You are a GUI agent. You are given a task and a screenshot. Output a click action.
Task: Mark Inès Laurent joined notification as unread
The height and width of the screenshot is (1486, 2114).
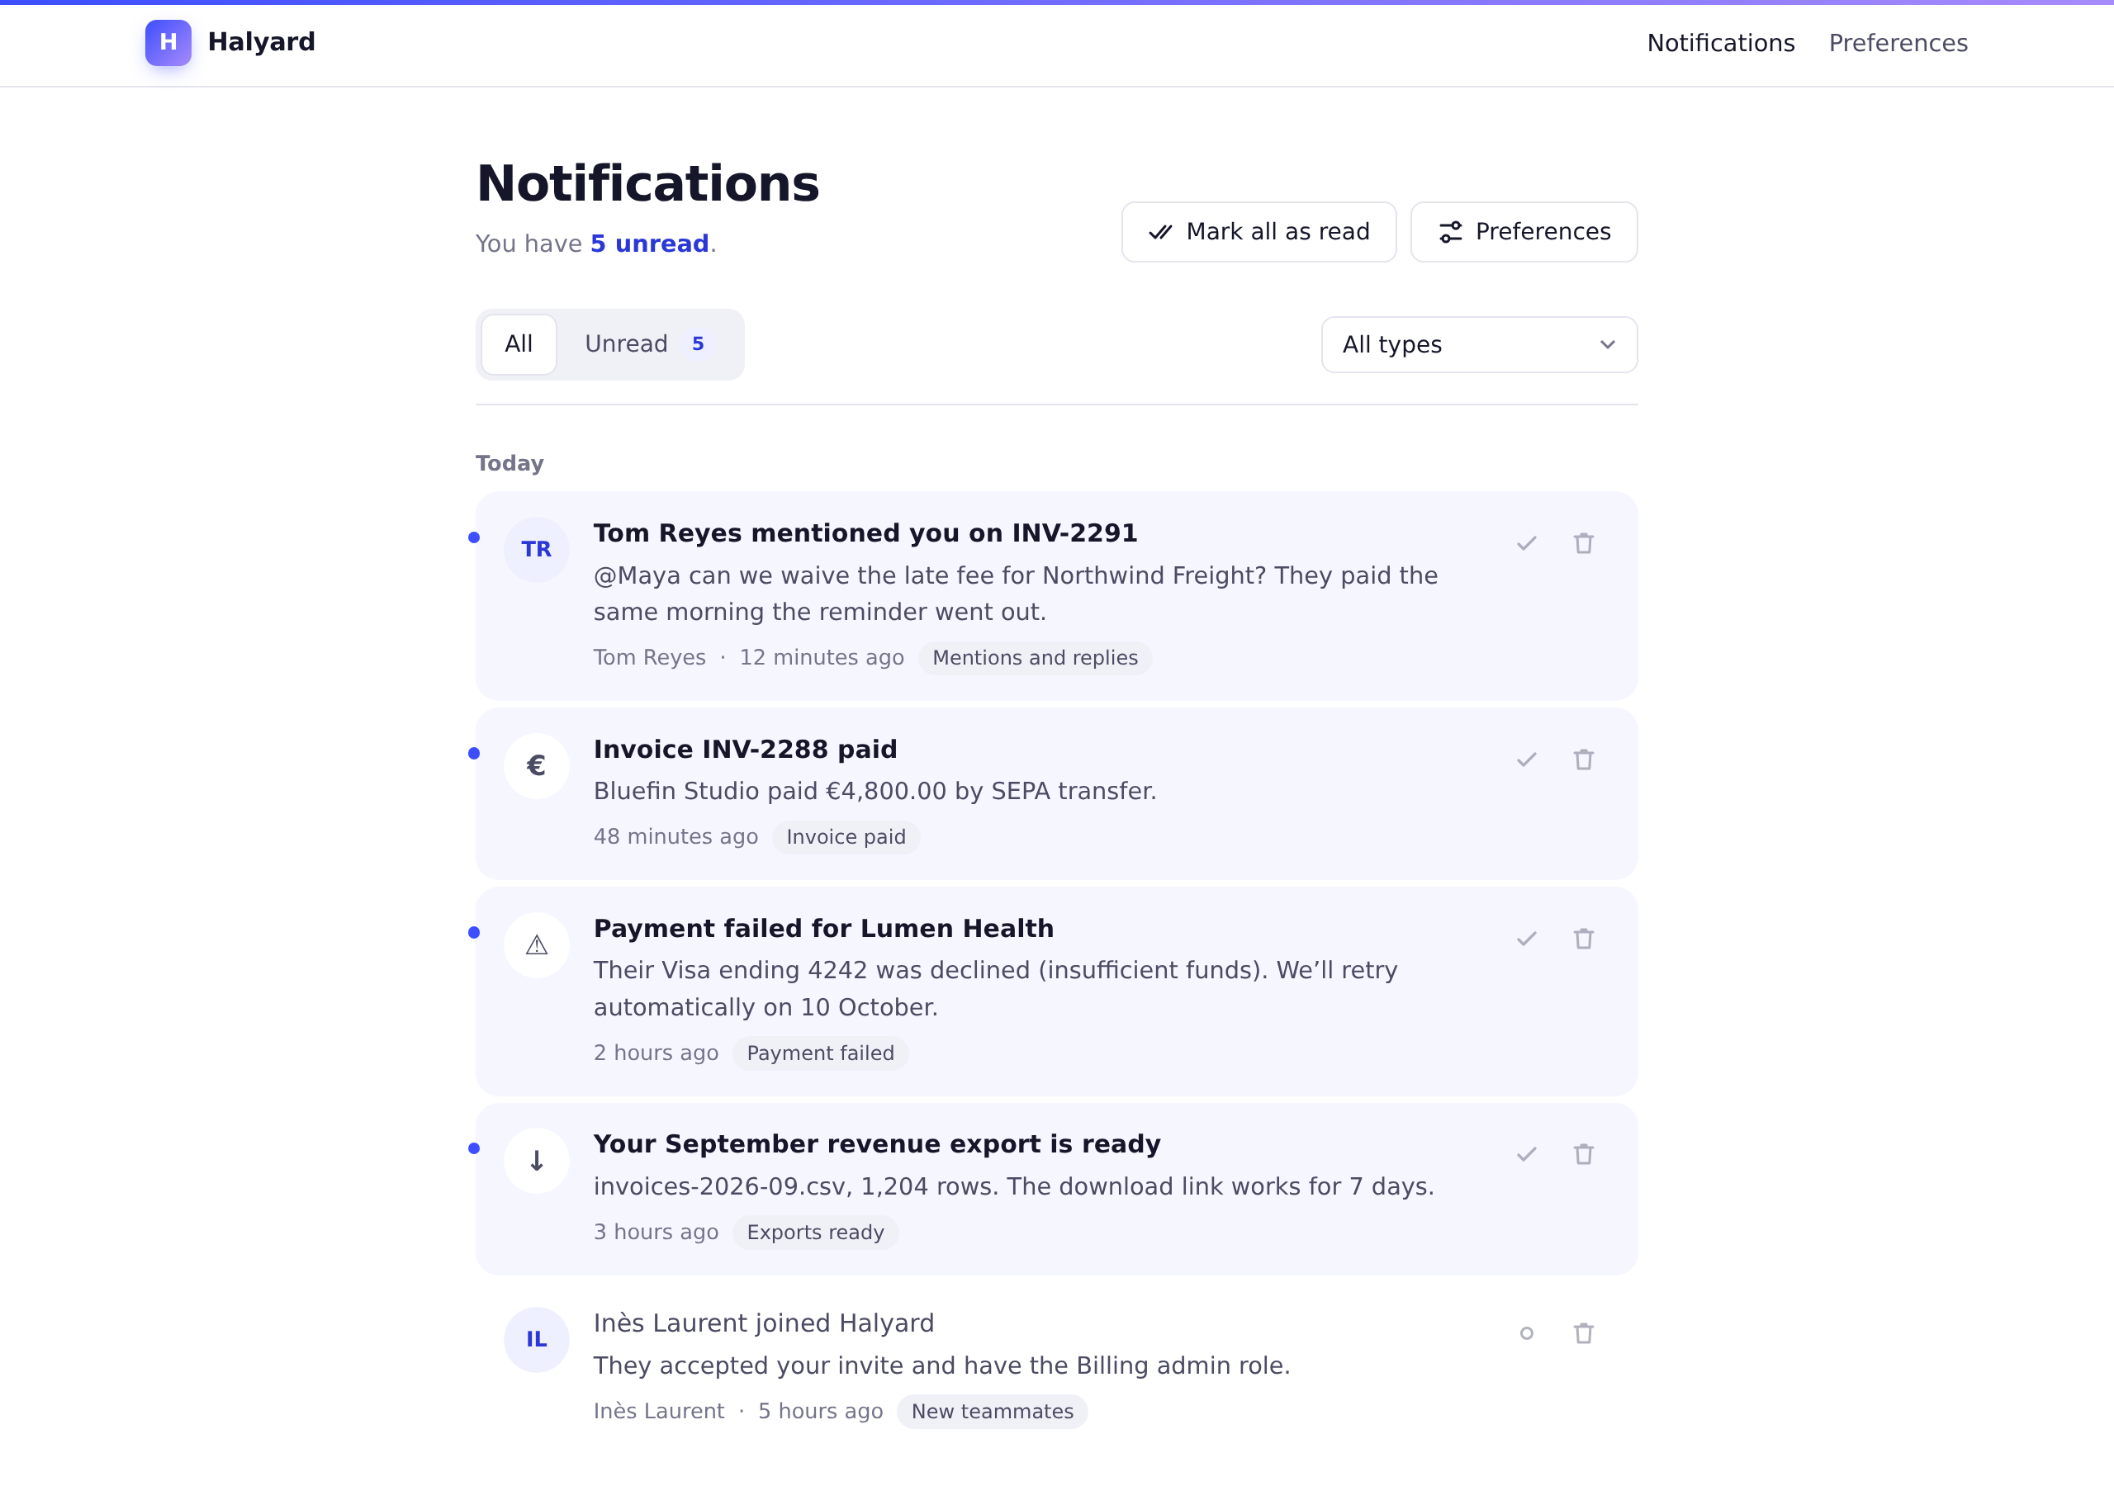point(1527,1333)
